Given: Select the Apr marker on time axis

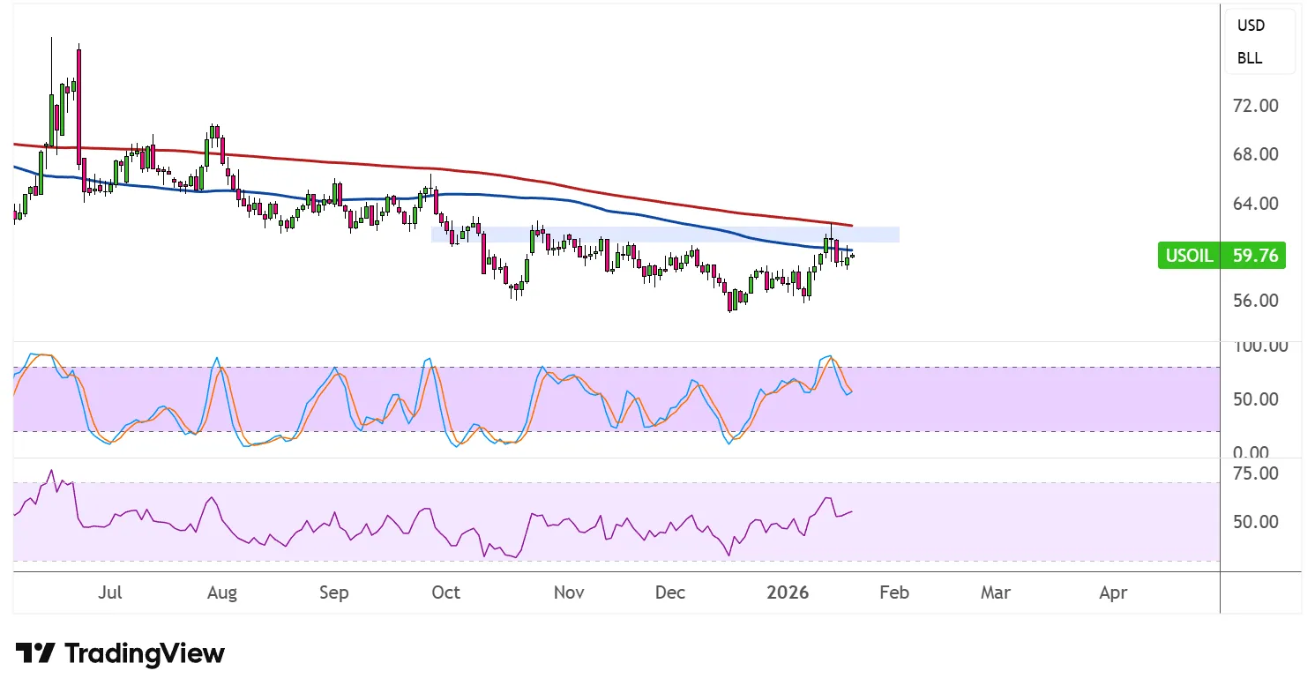Looking at the screenshot, I should point(1113,592).
